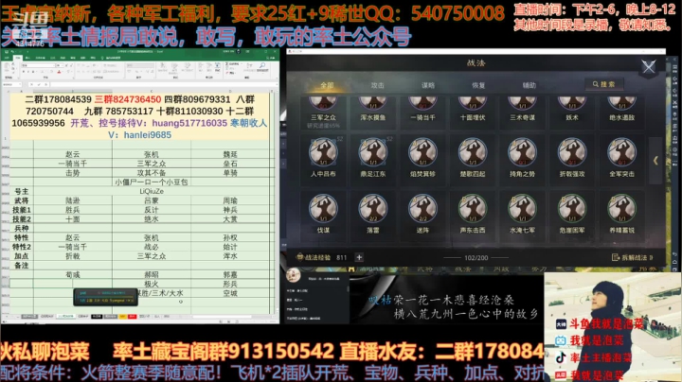Click the streamer webcam thumbnail
The height and width of the screenshot is (382, 682).
tap(613, 327)
